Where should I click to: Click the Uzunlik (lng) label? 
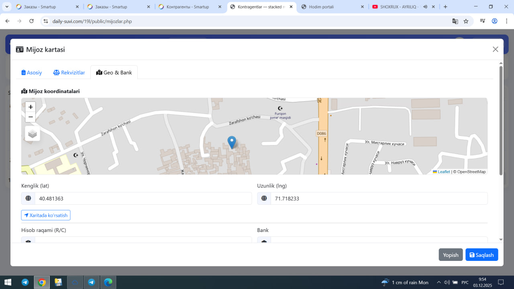272,185
